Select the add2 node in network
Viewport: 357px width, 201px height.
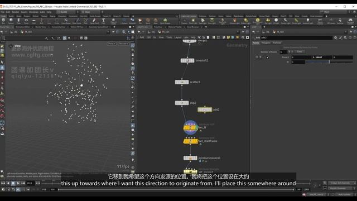pyautogui.click(x=205, y=110)
